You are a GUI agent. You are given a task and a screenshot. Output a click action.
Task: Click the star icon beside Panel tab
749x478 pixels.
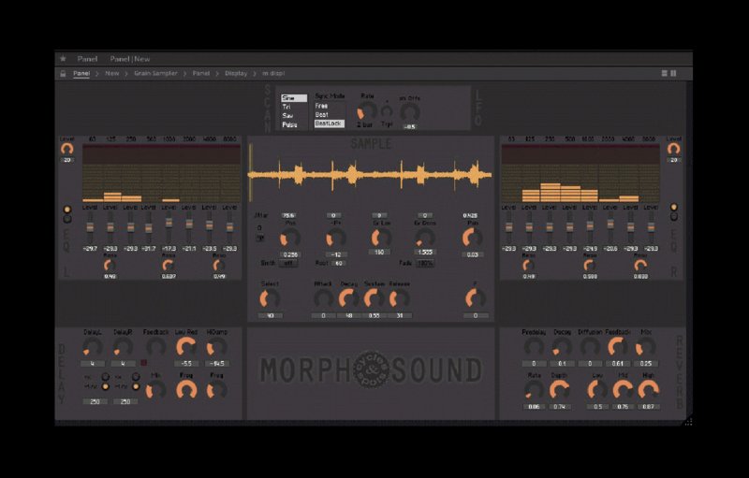coord(63,59)
